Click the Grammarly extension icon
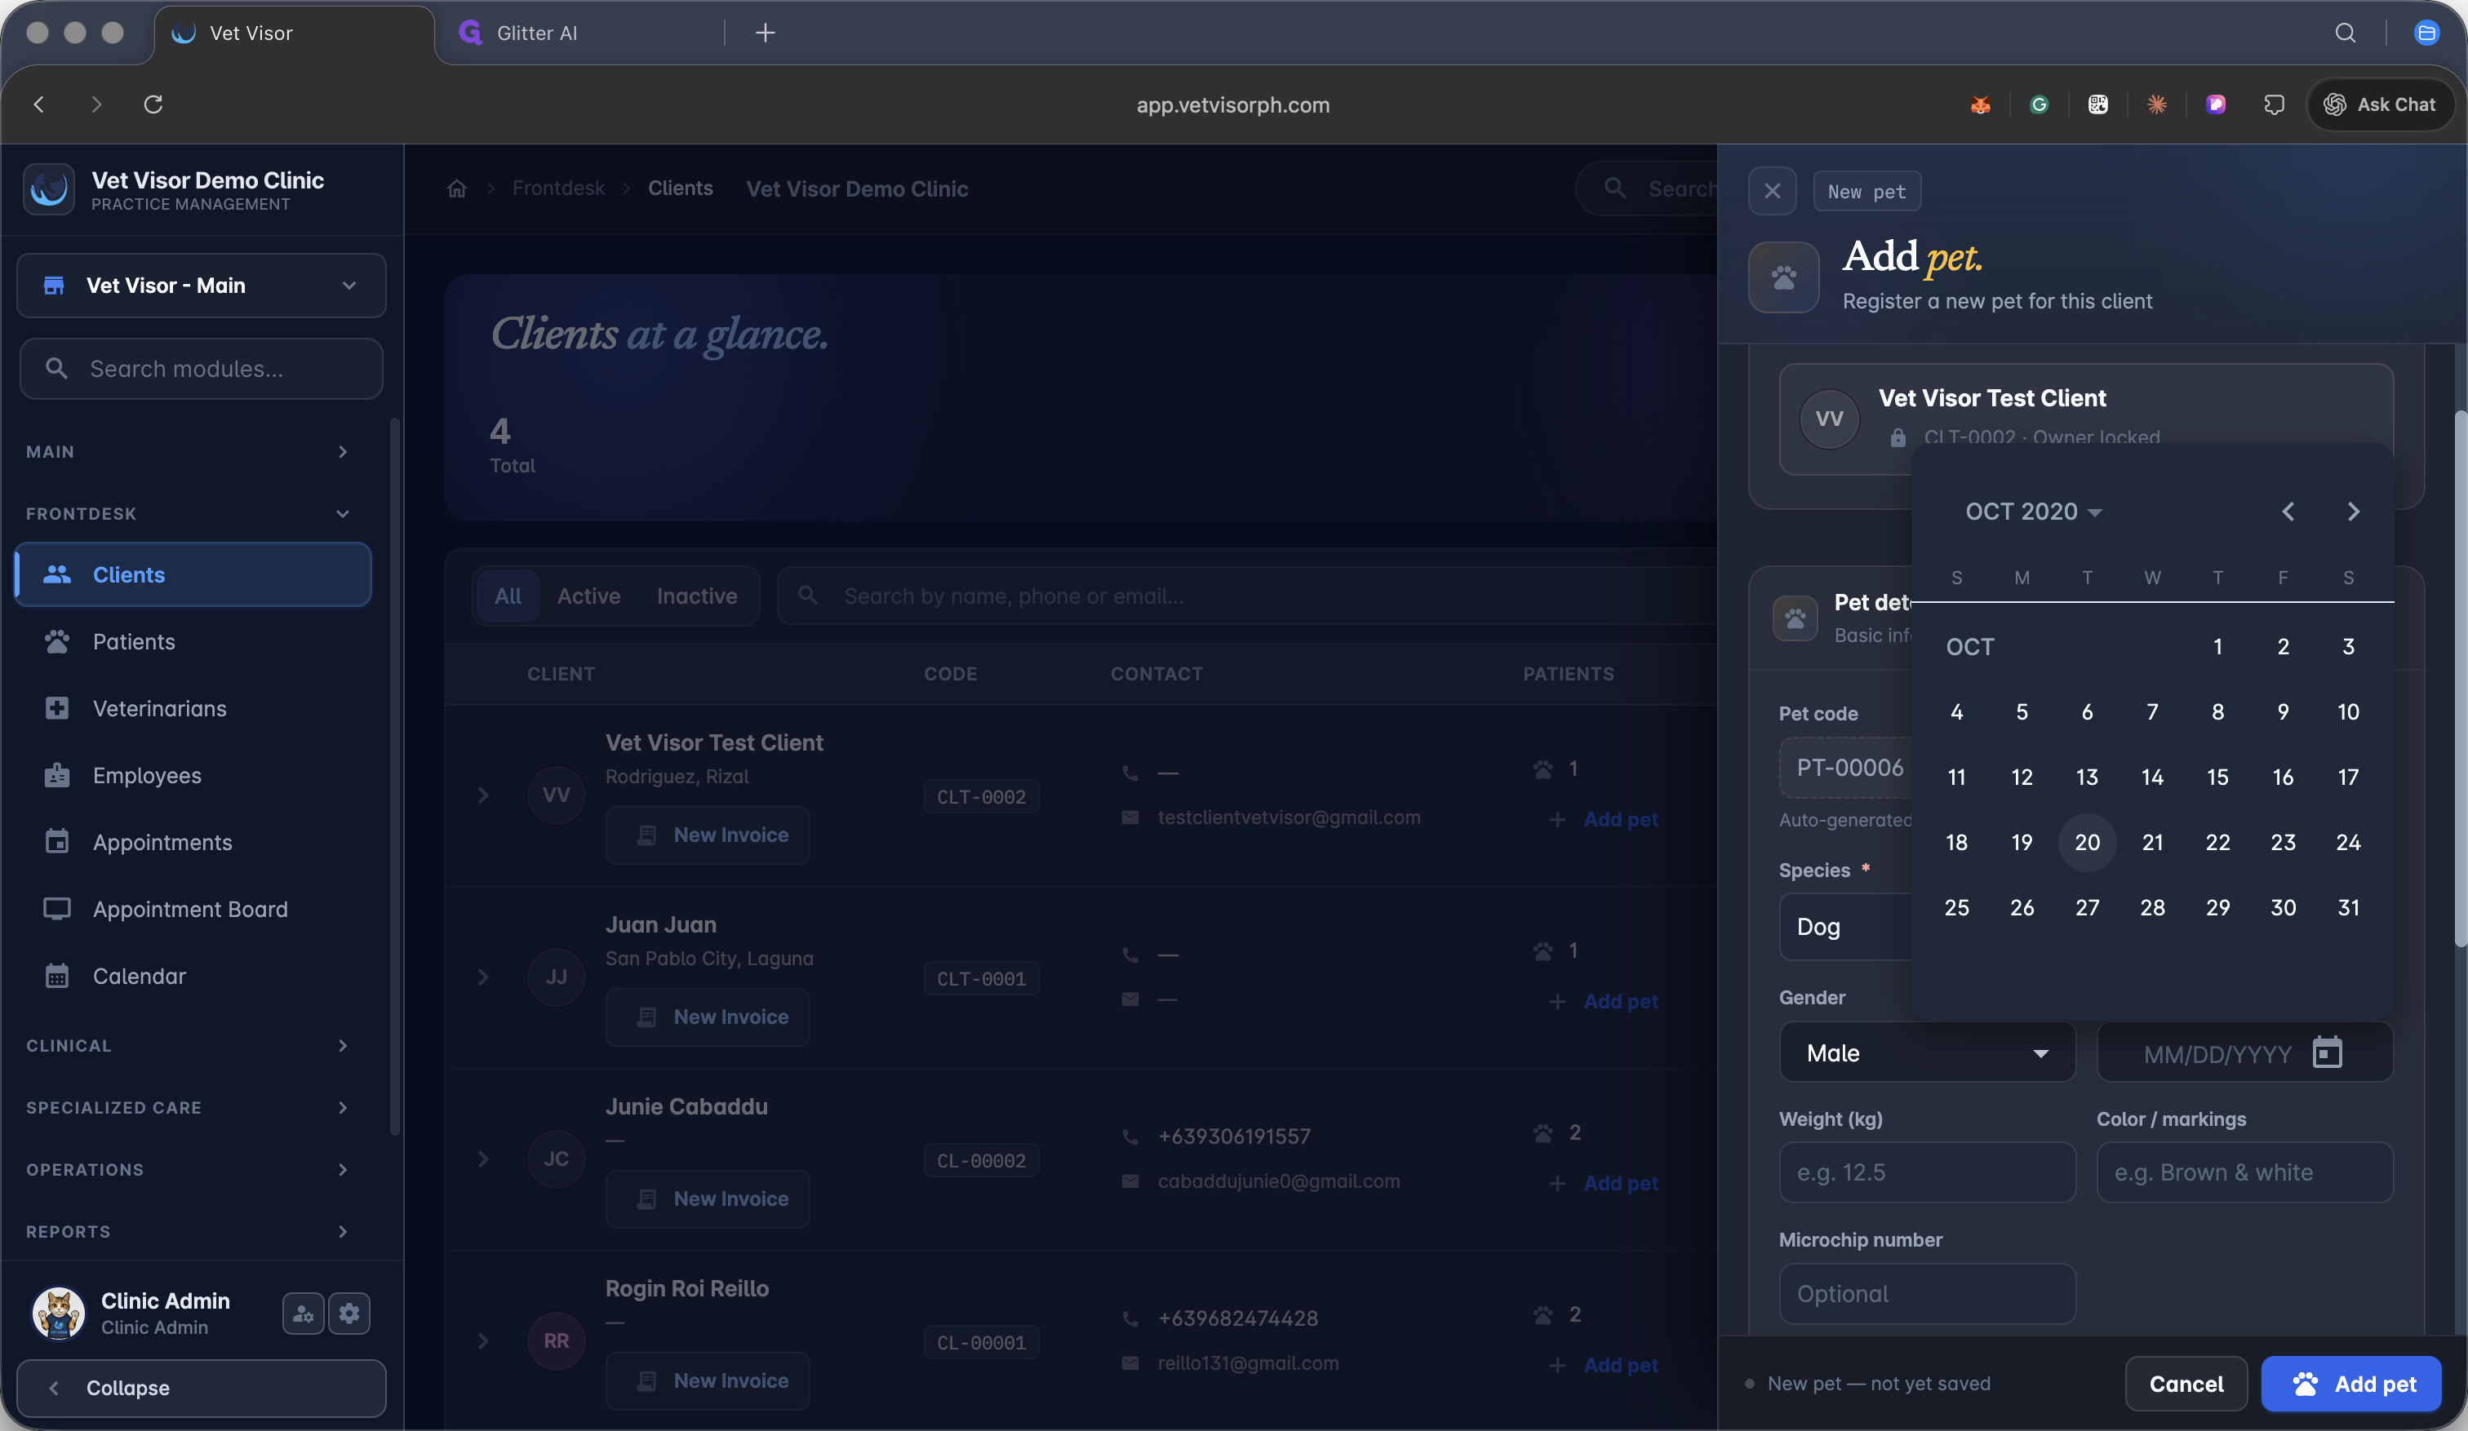2468x1431 pixels. point(2039,104)
